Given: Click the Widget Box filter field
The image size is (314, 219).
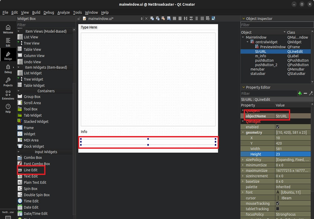Looking at the screenshot, I should (x=46, y=25).
